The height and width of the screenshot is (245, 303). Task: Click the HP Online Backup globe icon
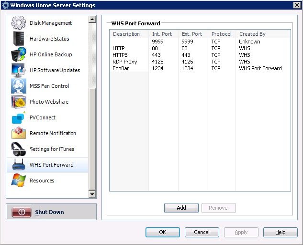point(19,54)
